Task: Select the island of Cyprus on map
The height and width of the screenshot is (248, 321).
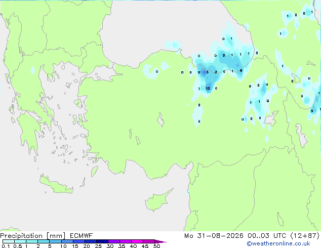Action: tap(157, 200)
